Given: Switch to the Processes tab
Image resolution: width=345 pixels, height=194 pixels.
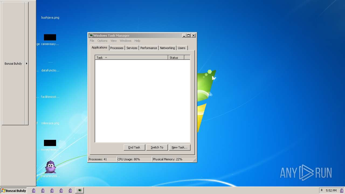Looking at the screenshot, I should [x=117, y=48].
